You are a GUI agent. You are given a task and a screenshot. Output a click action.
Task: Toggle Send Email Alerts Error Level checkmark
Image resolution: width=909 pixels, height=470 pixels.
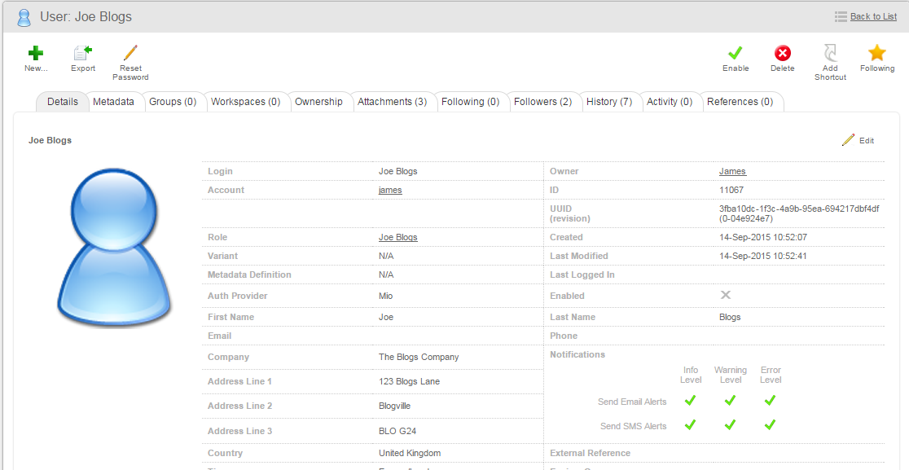tap(770, 401)
